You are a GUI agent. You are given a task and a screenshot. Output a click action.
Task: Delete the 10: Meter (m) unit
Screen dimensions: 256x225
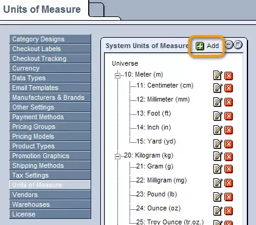229,76
